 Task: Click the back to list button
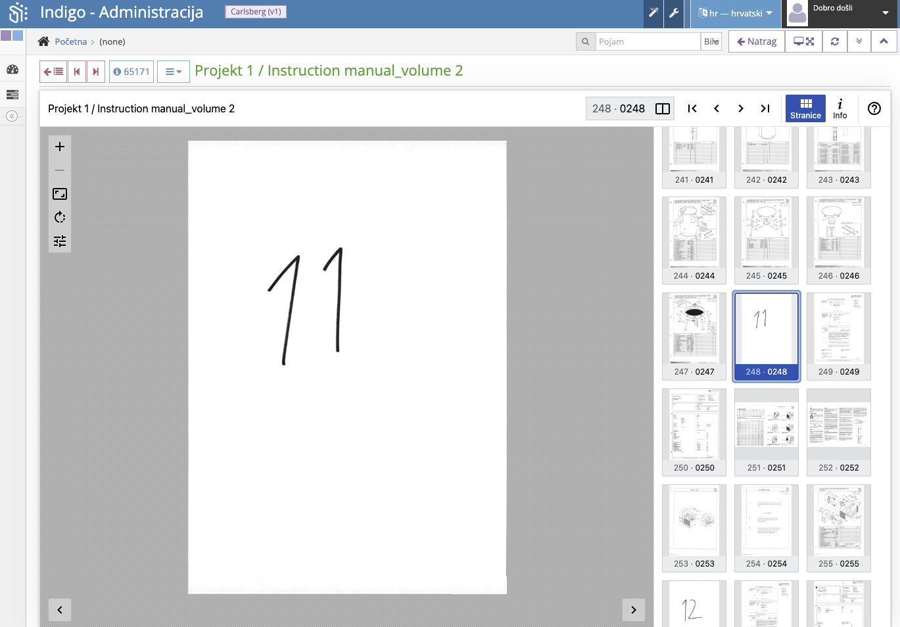pos(53,72)
